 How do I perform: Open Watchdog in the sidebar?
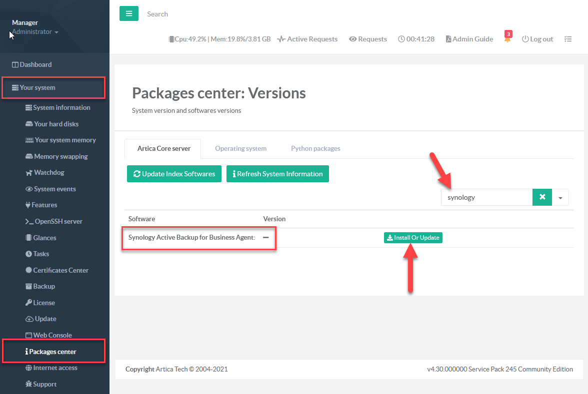tap(48, 173)
